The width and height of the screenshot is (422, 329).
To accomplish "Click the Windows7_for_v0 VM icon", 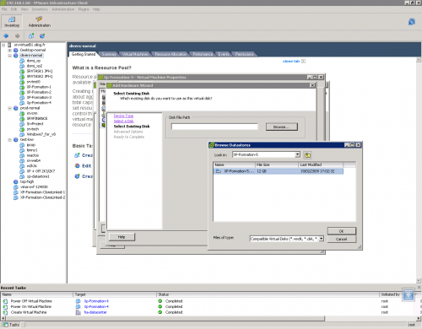I will 22,134.
